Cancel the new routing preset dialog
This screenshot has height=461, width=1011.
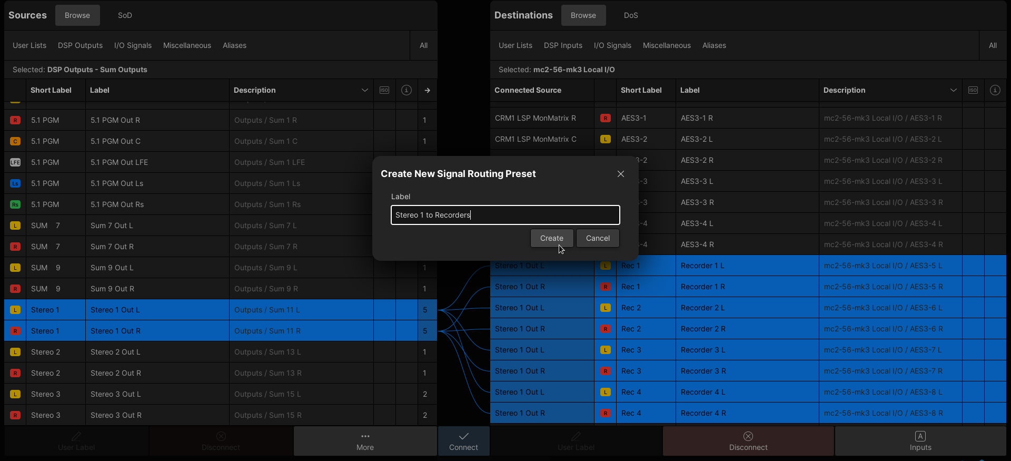point(598,238)
